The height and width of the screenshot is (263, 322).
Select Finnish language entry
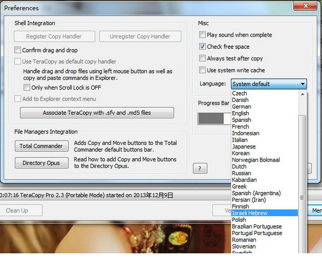[265, 206]
